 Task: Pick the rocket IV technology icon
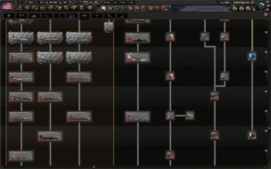coord(170,76)
